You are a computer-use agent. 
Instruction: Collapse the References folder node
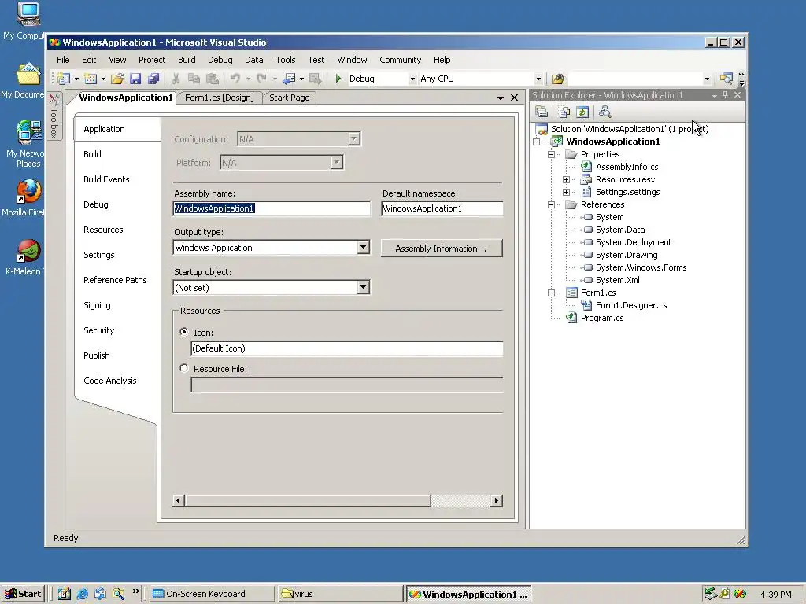[x=552, y=204]
